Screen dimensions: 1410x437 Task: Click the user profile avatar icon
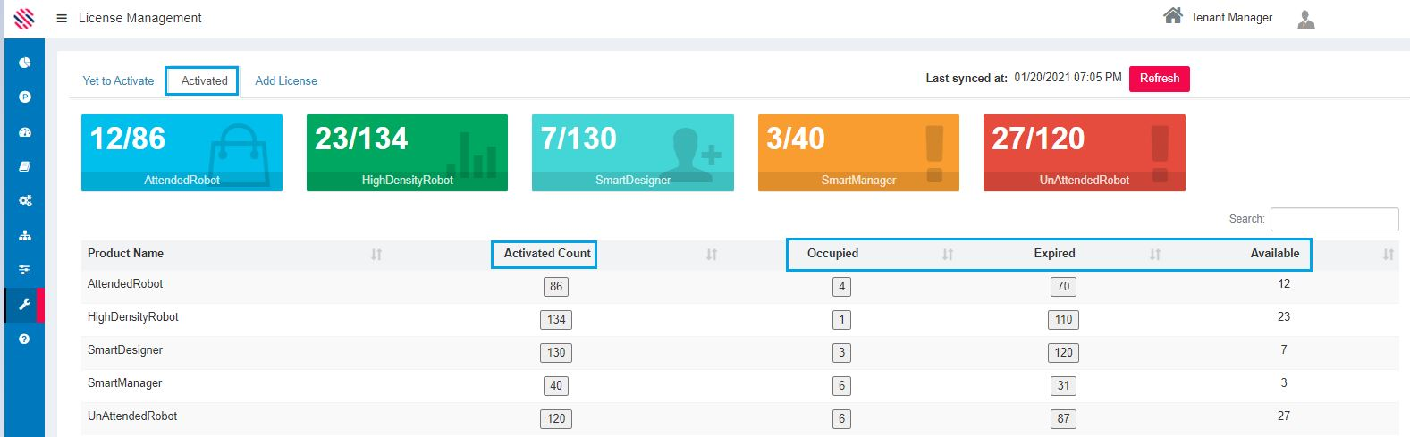[1305, 19]
